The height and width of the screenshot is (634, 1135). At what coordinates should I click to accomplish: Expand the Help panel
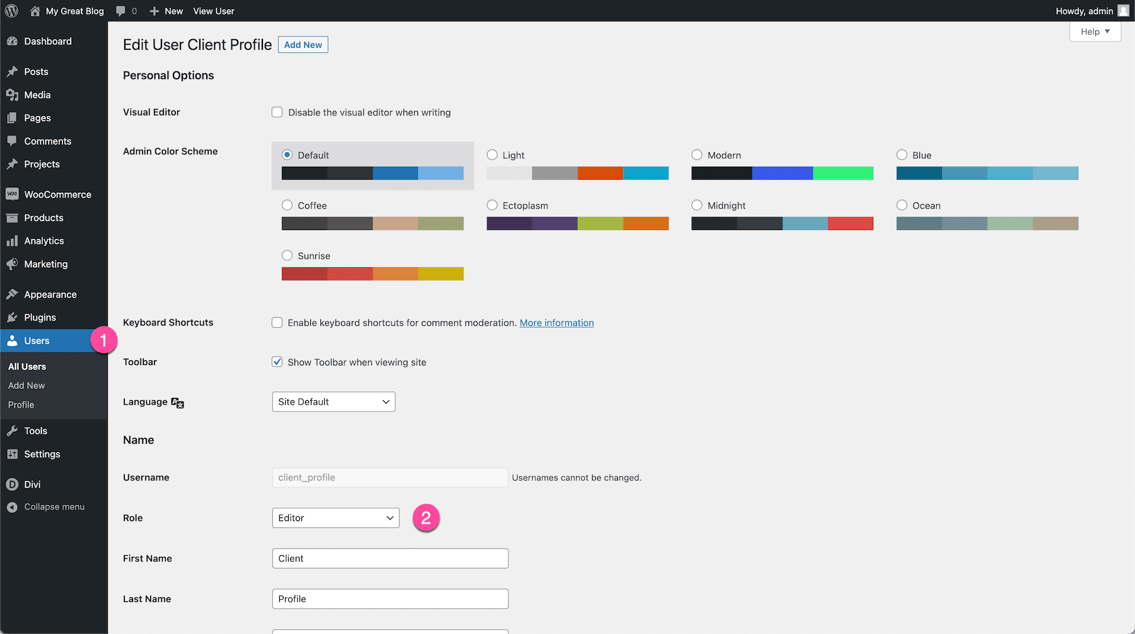coord(1095,32)
